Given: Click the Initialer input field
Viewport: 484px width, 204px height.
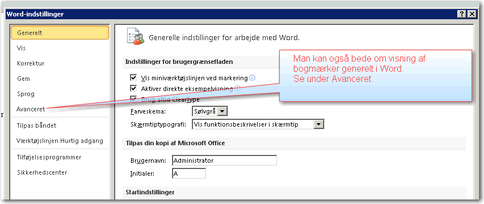Looking at the screenshot, I should pos(189,173).
